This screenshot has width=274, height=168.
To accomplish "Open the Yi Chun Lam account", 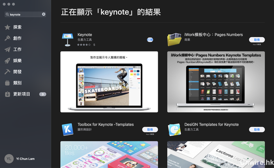I will 25,159.
